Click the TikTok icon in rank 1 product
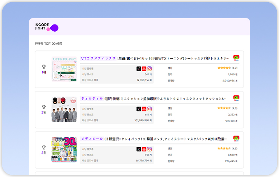This screenshot has height=177, width=279. (x=139, y=69)
